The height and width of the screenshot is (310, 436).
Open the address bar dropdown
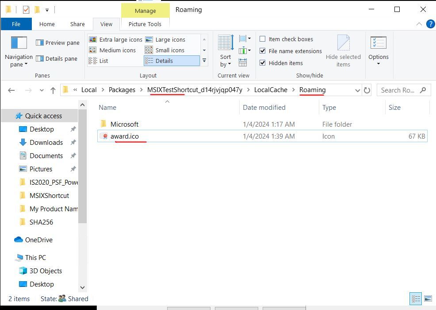(x=357, y=90)
